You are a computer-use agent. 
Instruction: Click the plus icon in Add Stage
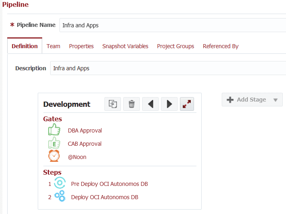(x=230, y=100)
